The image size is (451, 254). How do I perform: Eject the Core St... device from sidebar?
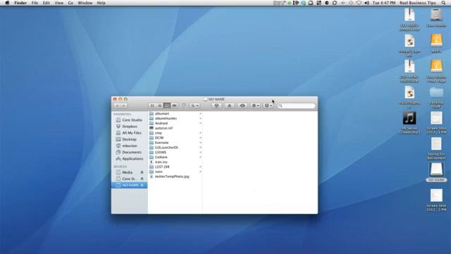(x=142, y=179)
